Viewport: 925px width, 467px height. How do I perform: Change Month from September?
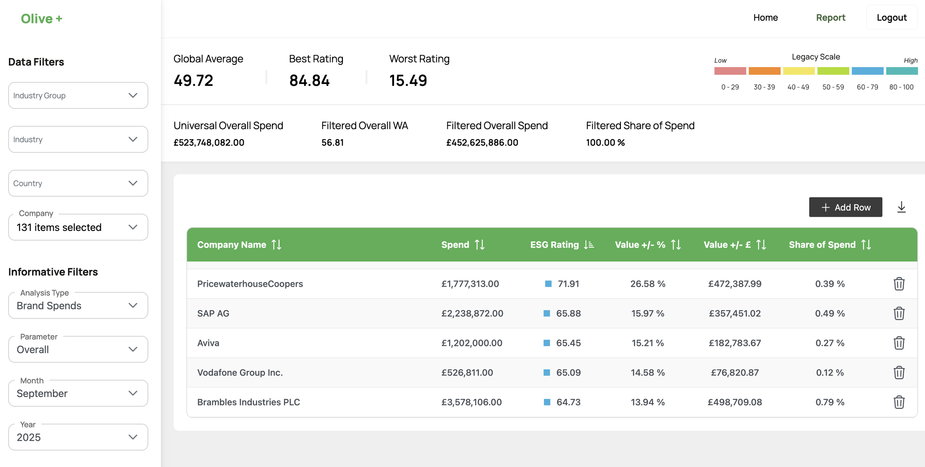(x=78, y=393)
